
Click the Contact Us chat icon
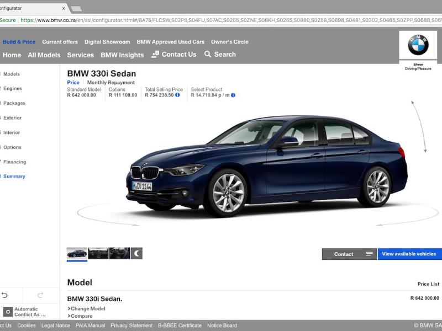click(155, 54)
